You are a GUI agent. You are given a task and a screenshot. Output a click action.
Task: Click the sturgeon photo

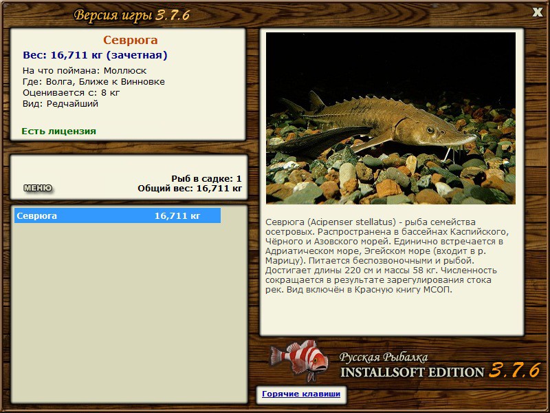click(390, 118)
